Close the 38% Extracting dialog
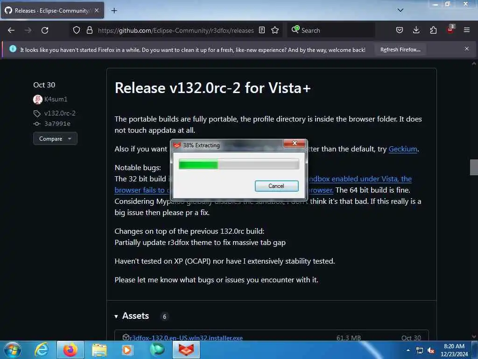 [294, 143]
